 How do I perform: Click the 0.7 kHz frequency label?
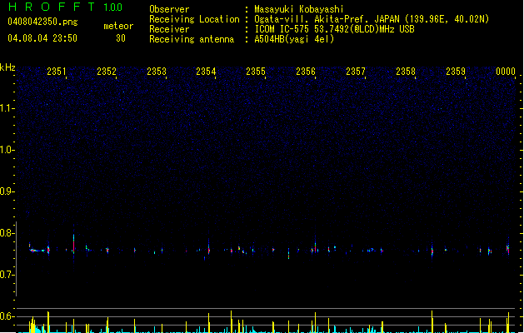tap(7, 275)
